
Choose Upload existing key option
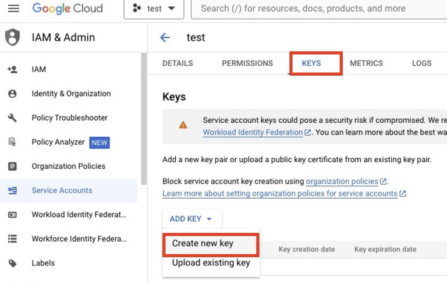coord(211,262)
